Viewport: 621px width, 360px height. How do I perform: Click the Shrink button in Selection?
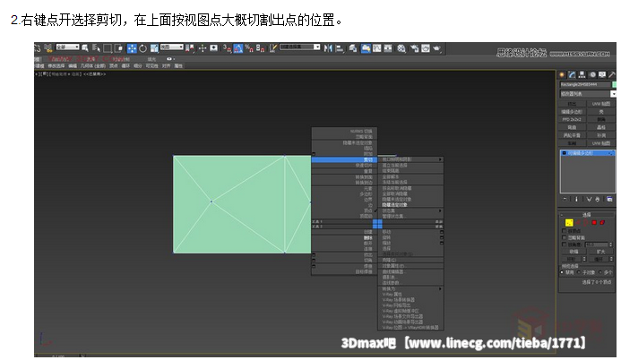click(x=574, y=252)
